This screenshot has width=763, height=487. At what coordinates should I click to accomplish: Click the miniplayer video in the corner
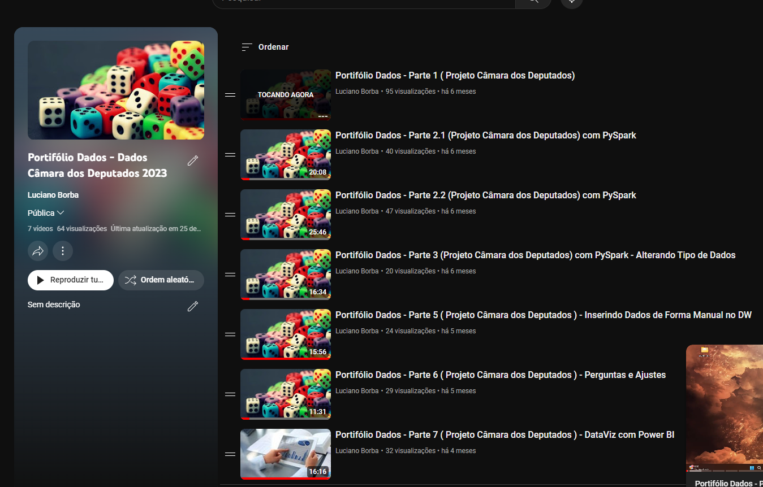pyautogui.click(x=725, y=408)
